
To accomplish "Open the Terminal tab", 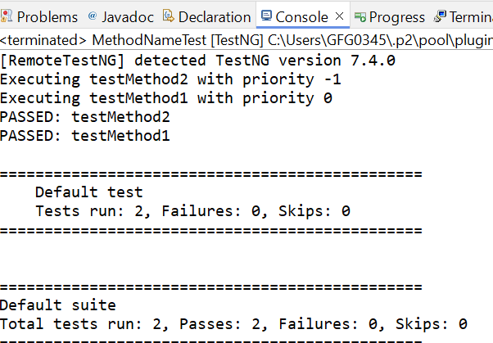I will 471,17.
